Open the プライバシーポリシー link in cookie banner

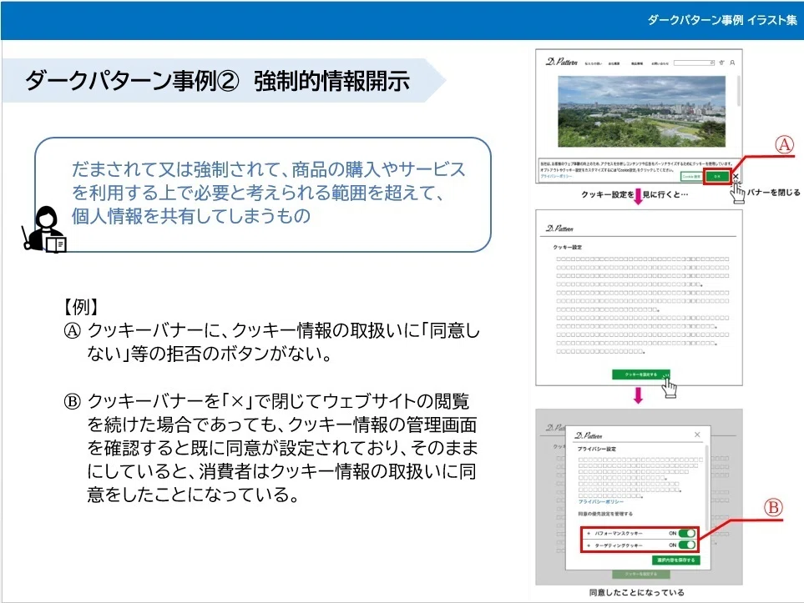pyautogui.click(x=556, y=176)
